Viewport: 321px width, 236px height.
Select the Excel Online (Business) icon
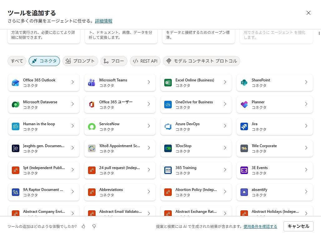pyautogui.click(x=168, y=83)
